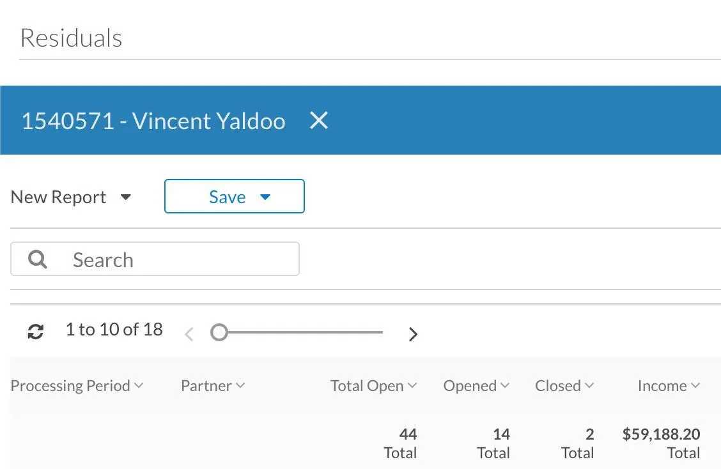This screenshot has height=469, width=721.
Task: Click the pagination slider handle
Action: [219, 332]
